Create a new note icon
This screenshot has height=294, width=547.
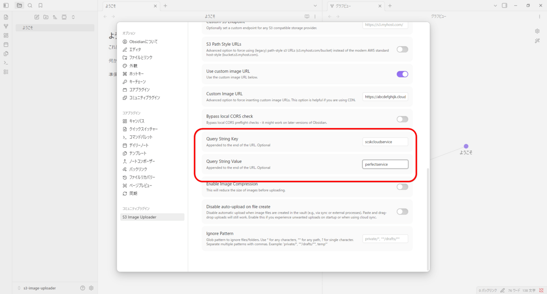(37, 17)
